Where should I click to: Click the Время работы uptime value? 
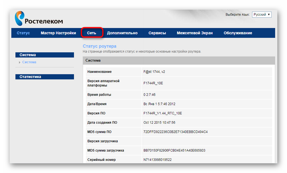pyautogui.click(x=150, y=95)
